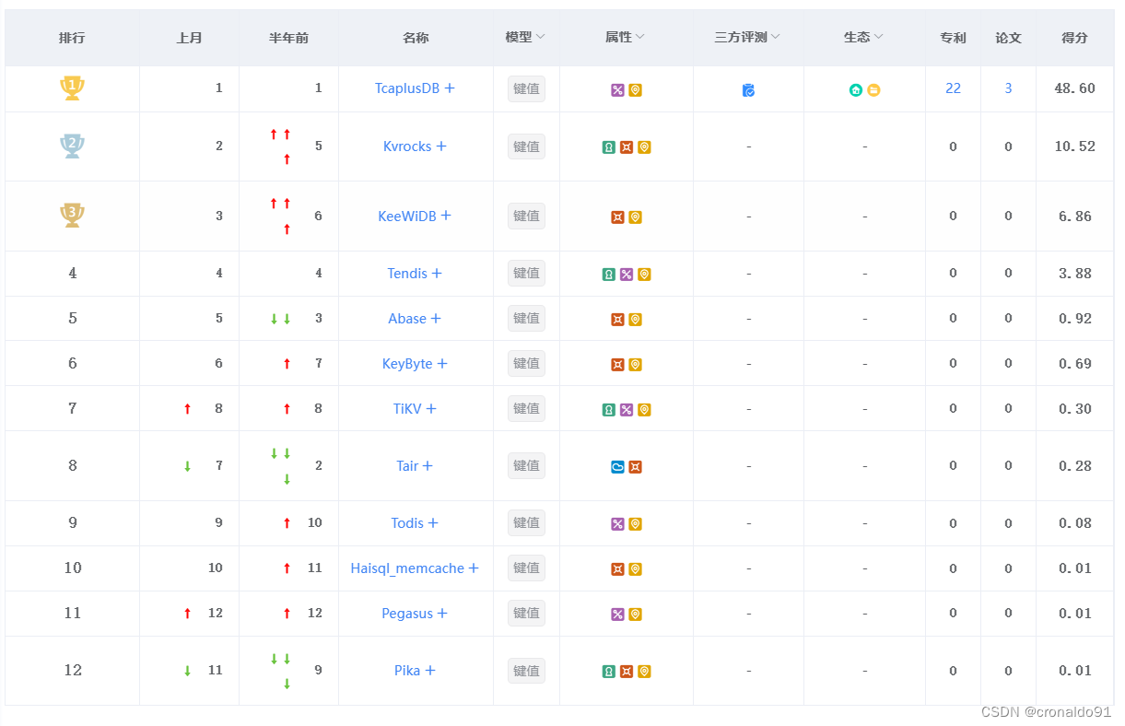The width and height of the screenshot is (1125, 726).
Task: Open the 三方评测 column filter dropdown
Action: pyautogui.click(x=776, y=37)
